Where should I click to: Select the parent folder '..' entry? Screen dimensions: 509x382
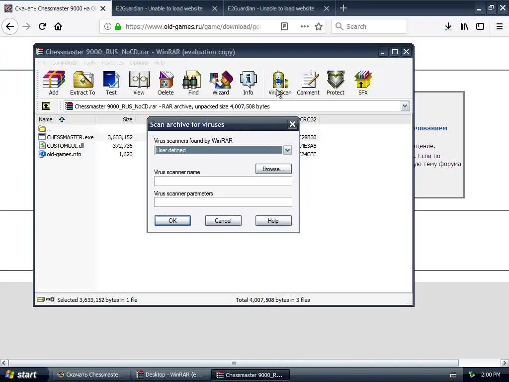tap(44, 129)
